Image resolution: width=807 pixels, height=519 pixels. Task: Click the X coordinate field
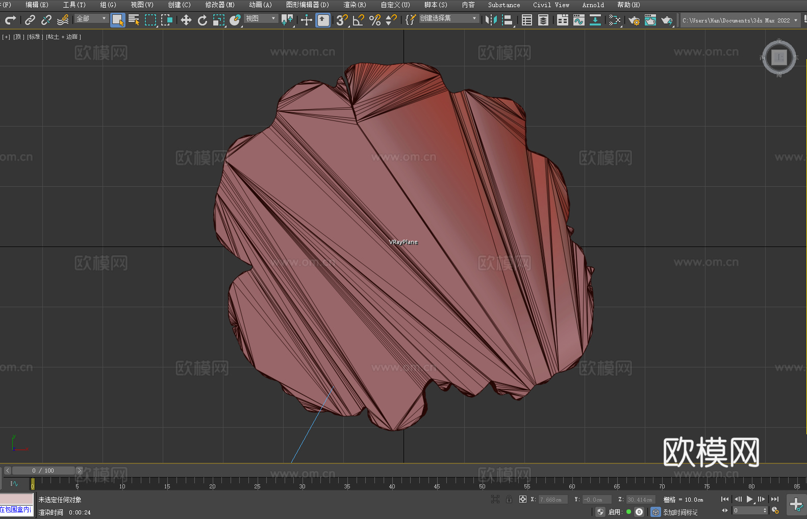click(x=553, y=500)
